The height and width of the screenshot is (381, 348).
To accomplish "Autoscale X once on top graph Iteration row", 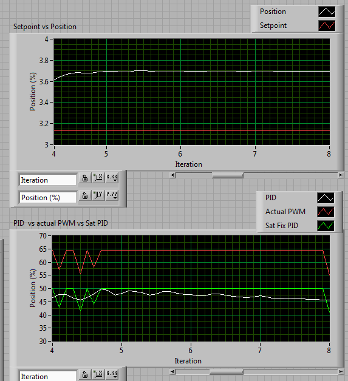I will click(x=98, y=178).
